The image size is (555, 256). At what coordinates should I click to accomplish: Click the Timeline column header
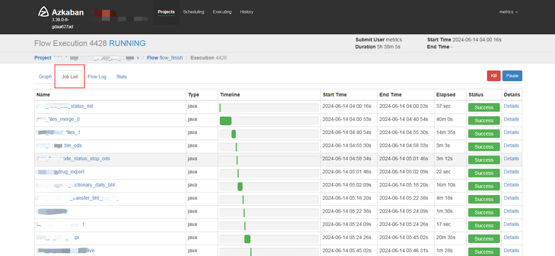click(x=230, y=94)
